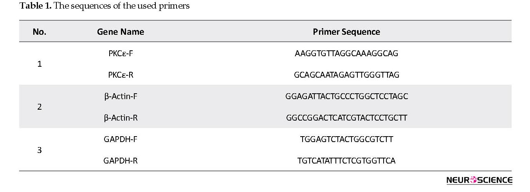Click sequence GGAGATTACTGCCCTGGCTCCTAGC
The height and width of the screenshot is (192, 530).
(347, 96)
